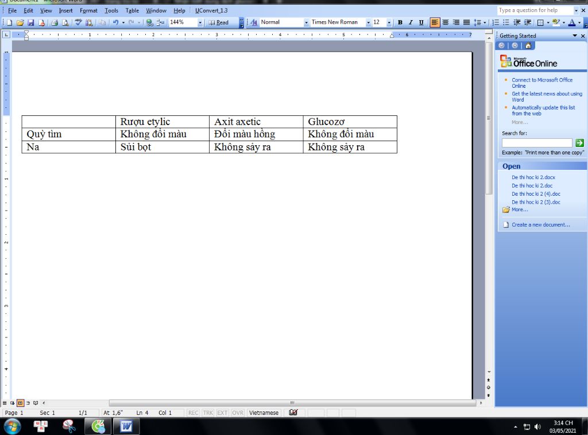Click the task pane Home icon
The height and width of the screenshot is (435, 588).
tap(528, 46)
